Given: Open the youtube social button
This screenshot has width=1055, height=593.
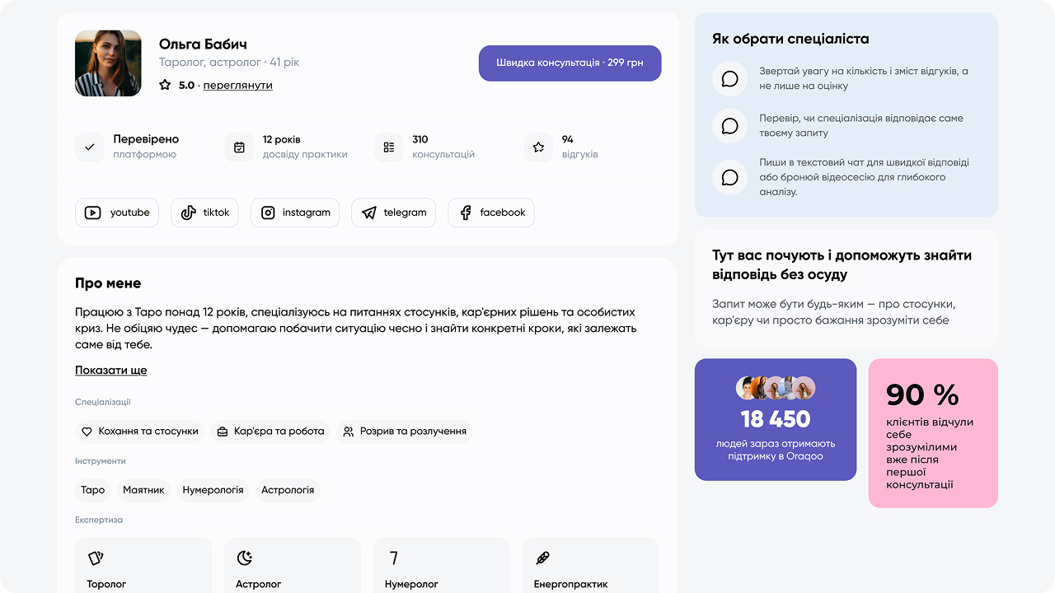Looking at the screenshot, I should pyautogui.click(x=117, y=212).
